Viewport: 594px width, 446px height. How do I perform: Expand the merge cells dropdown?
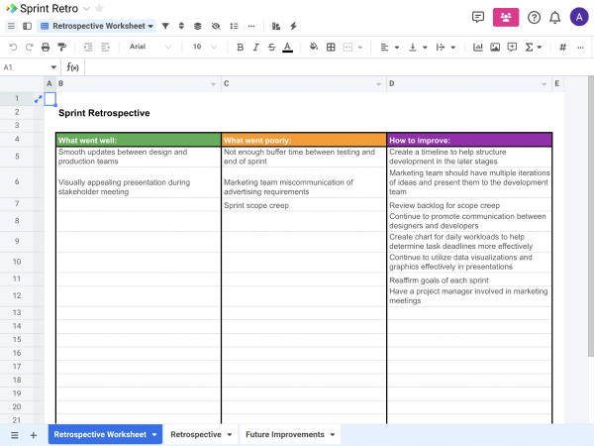coord(360,48)
